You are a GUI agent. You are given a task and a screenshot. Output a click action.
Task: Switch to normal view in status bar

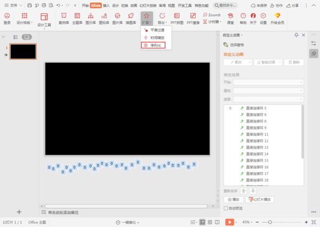pos(202,222)
